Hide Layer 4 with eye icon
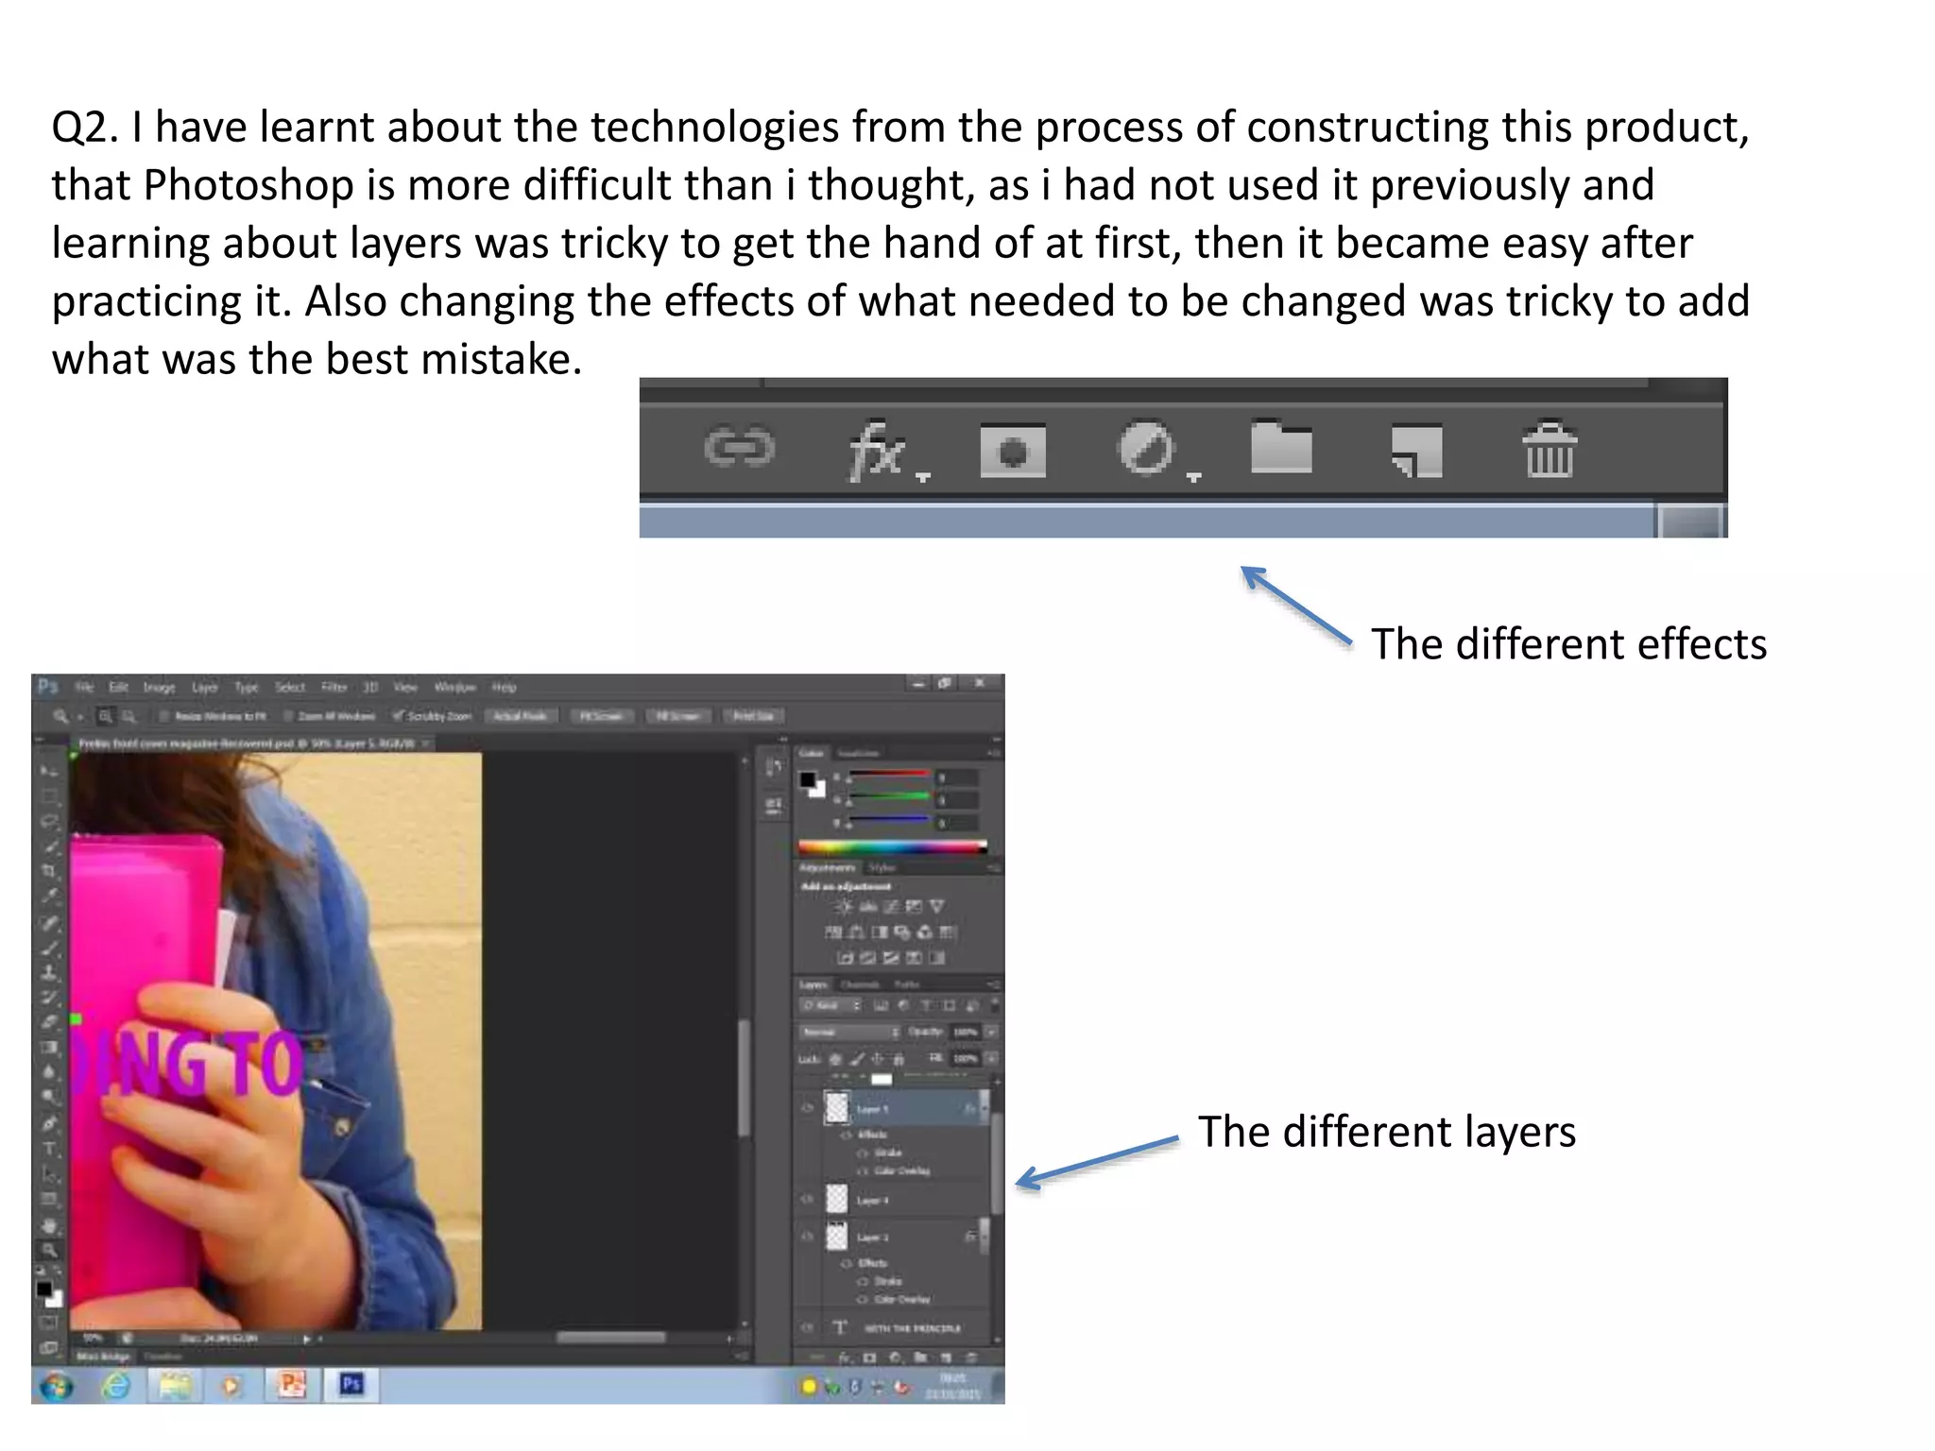 click(x=808, y=1200)
